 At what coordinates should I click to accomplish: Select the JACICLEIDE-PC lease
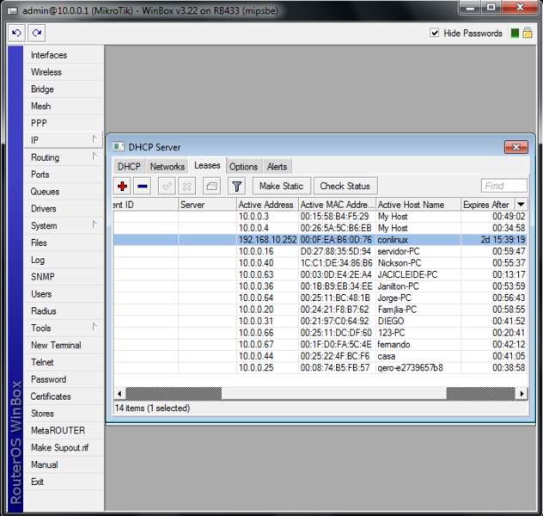(320, 274)
